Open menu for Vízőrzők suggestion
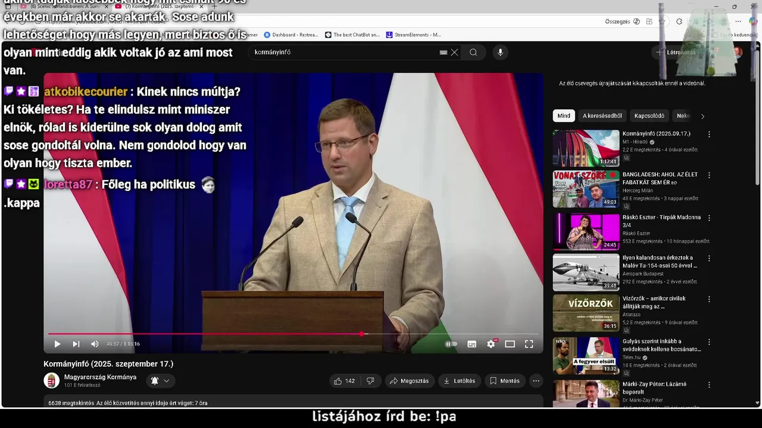The height and width of the screenshot is (428, 762). click(708, 299)
